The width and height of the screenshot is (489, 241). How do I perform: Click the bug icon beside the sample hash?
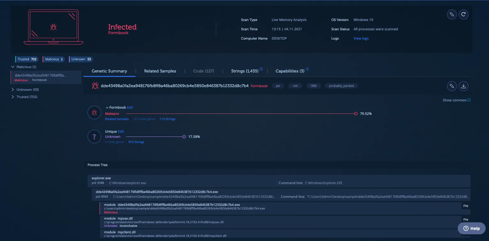pos(95,86)
